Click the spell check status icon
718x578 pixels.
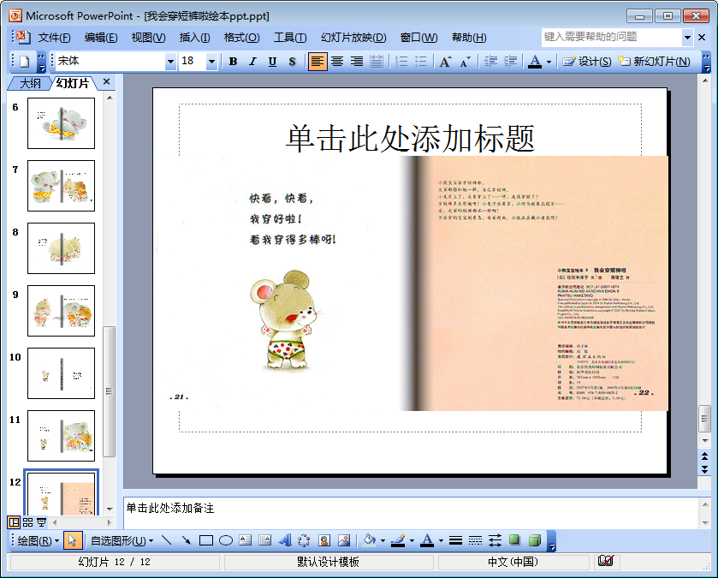[x=605, y=561]
